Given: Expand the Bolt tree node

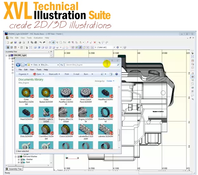Looking at the screenshot, I should pos(19,162).
